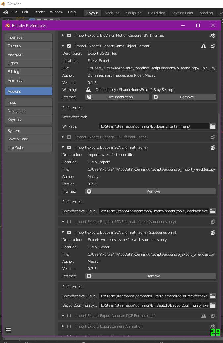
Task: Switch to Texture Paint workspace tab
Action: 182,13
